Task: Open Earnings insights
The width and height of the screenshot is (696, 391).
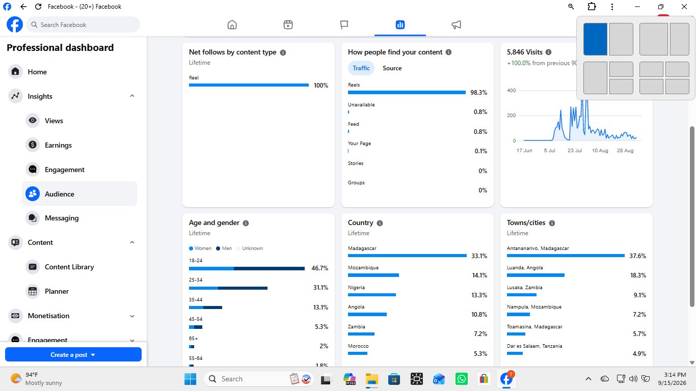Action: pos(79,145)
